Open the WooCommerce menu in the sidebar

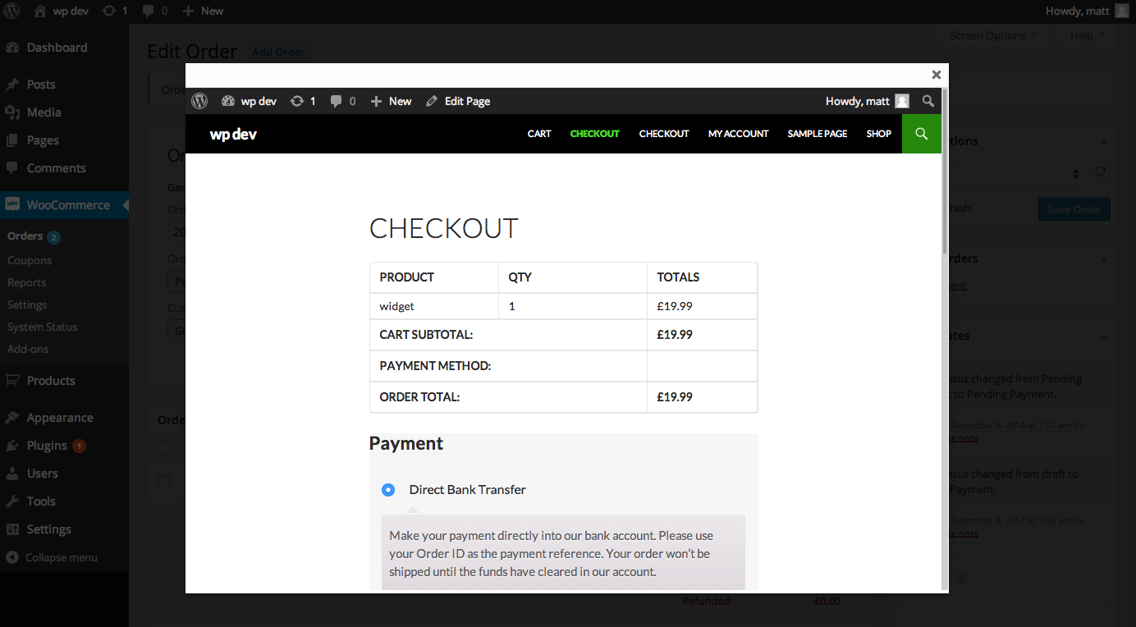[x=64, y=205]
